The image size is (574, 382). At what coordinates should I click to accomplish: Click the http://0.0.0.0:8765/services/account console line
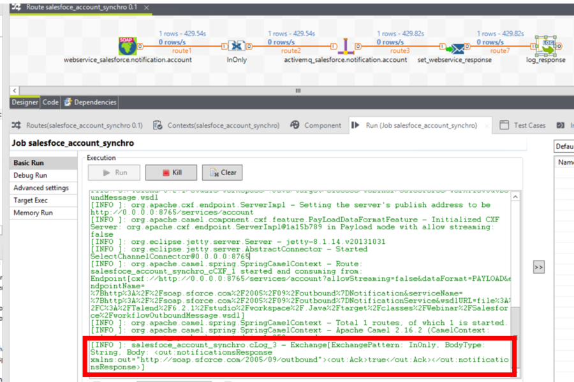point(172,213)
